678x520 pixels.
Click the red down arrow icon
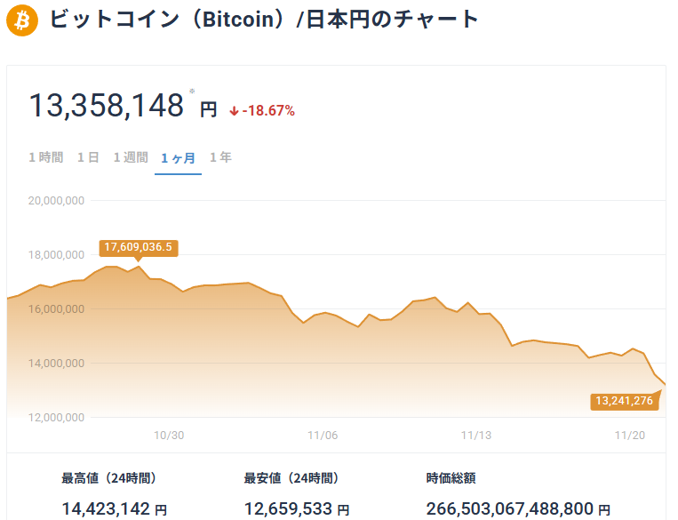click(234, 111)
